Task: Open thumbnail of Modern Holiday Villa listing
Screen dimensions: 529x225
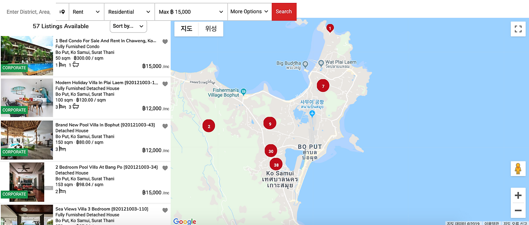Action: tap(27, 98)
